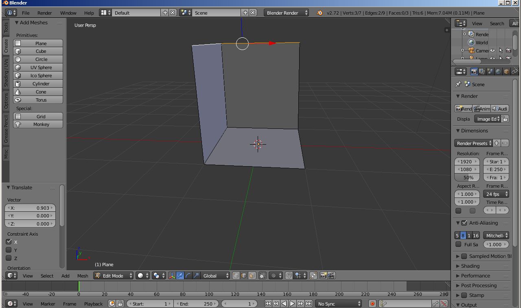Select the Render properties camera icon
Viewport: 521px width, 308px height.
(x=474, y=71)
